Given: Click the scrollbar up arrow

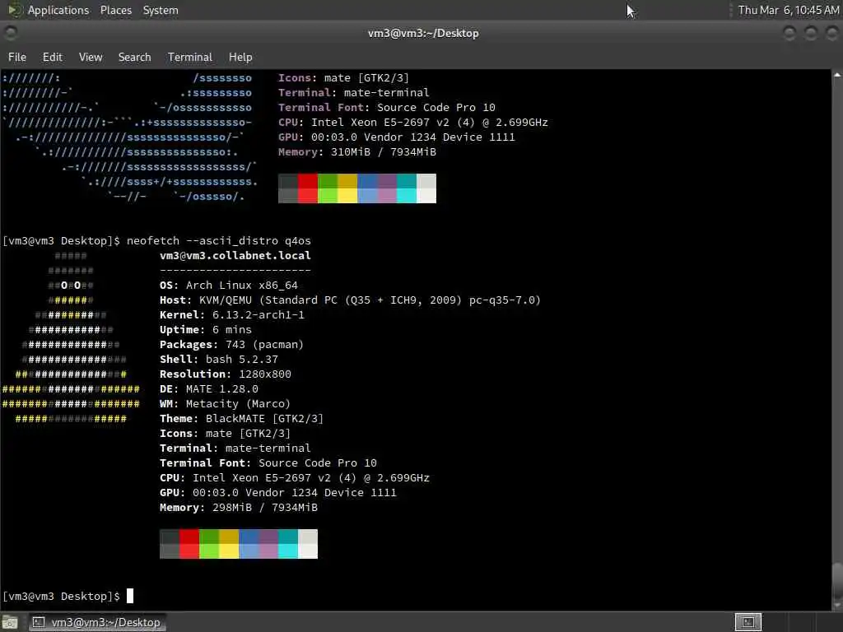Looking at the screenshot, I should click(x=837, y=75).
